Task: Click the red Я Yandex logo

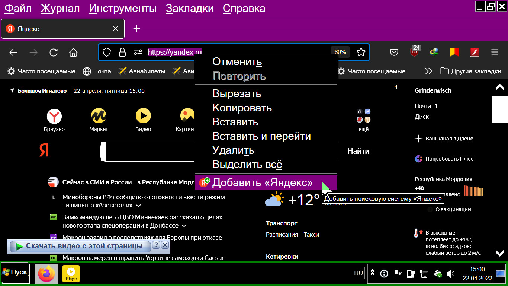Action: [44, 151]
